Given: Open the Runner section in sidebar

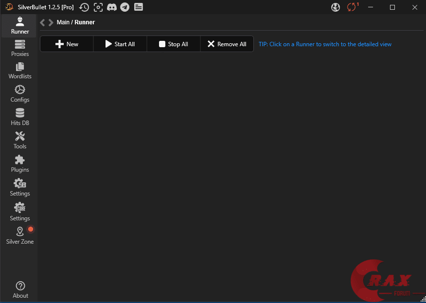Looking at the screenshot, I should [19, 26].
